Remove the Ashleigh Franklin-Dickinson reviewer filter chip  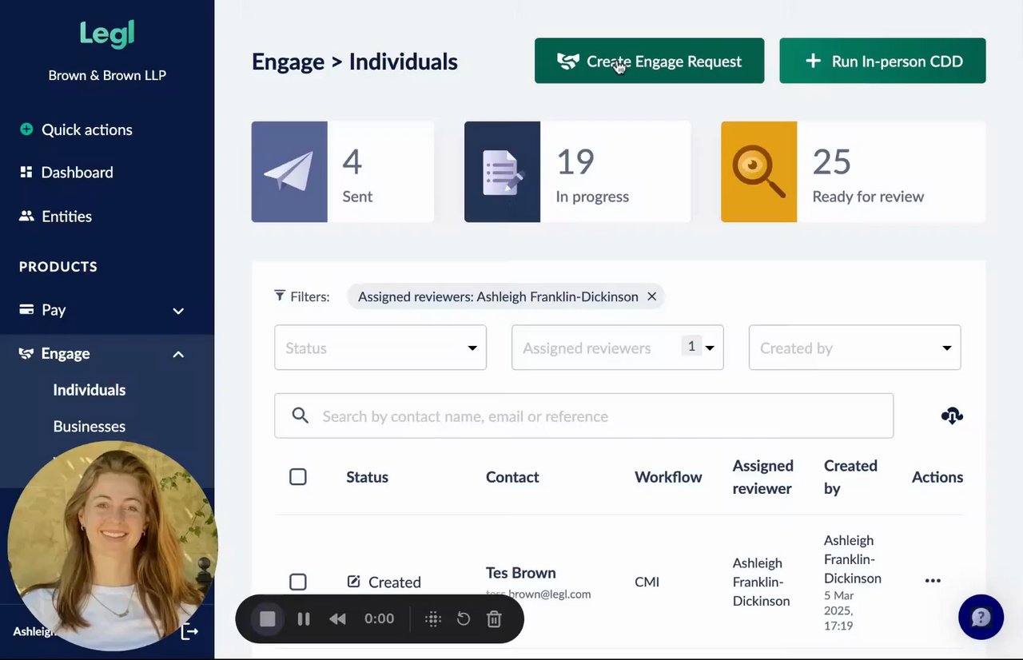tap(651, 296)
